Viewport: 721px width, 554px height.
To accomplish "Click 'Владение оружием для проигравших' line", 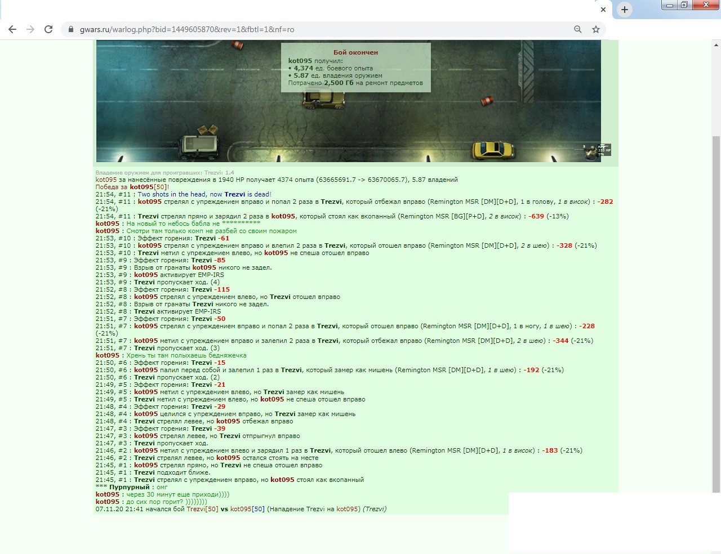I will (x=165, y=173).
